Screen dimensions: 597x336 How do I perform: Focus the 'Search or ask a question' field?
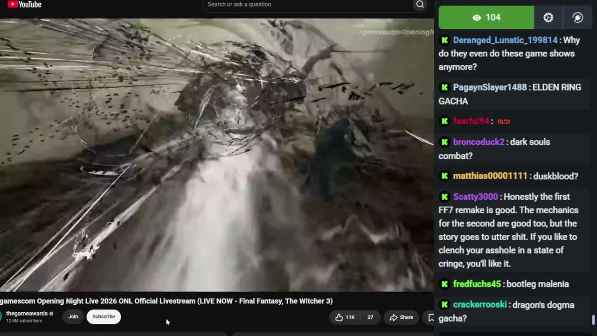[x=308, y=5]
